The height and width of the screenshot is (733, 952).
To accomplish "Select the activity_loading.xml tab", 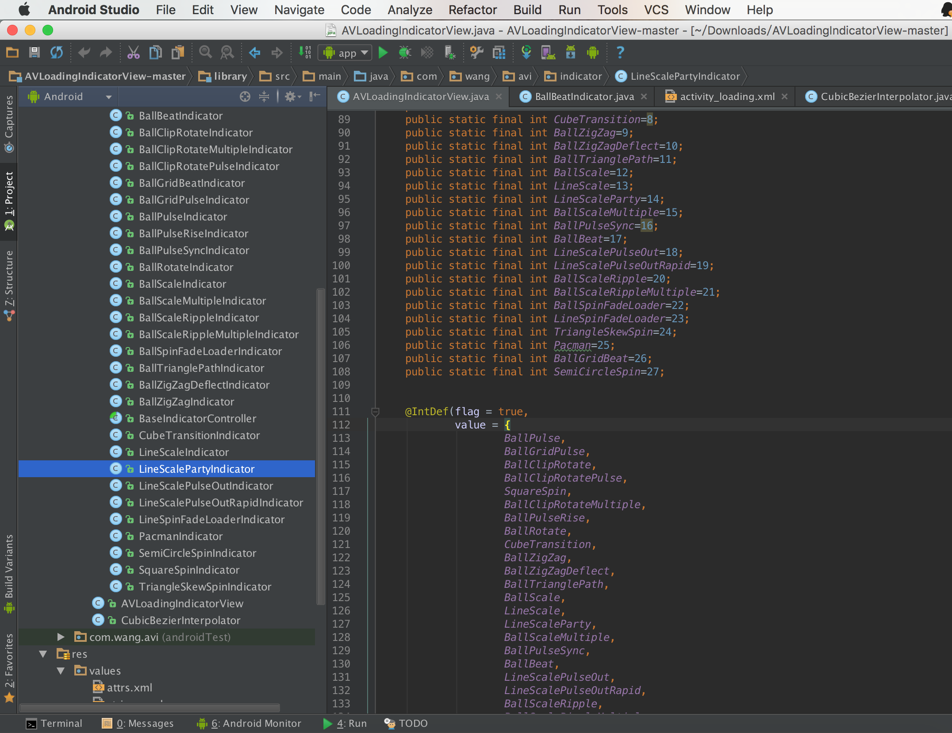I will (x=723, y=96).
